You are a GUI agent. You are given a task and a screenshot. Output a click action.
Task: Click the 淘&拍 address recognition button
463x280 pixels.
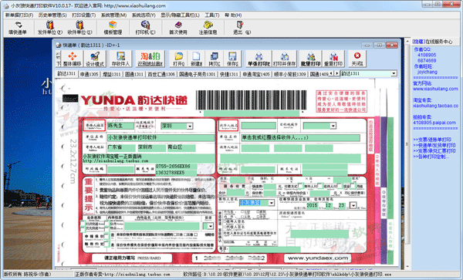click(150, 59)
